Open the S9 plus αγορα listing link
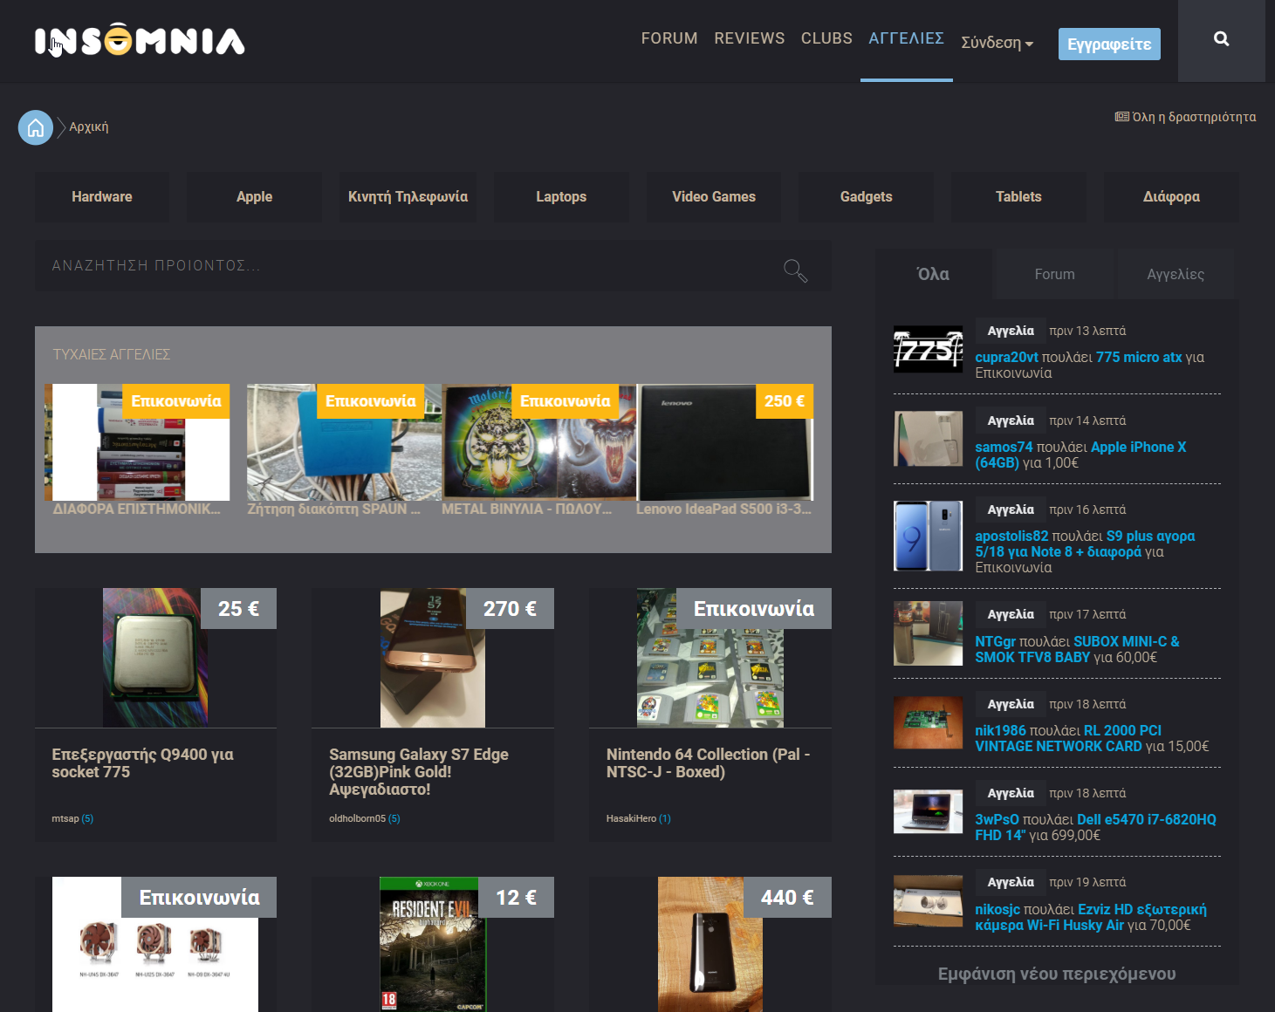 (1085, 544)
